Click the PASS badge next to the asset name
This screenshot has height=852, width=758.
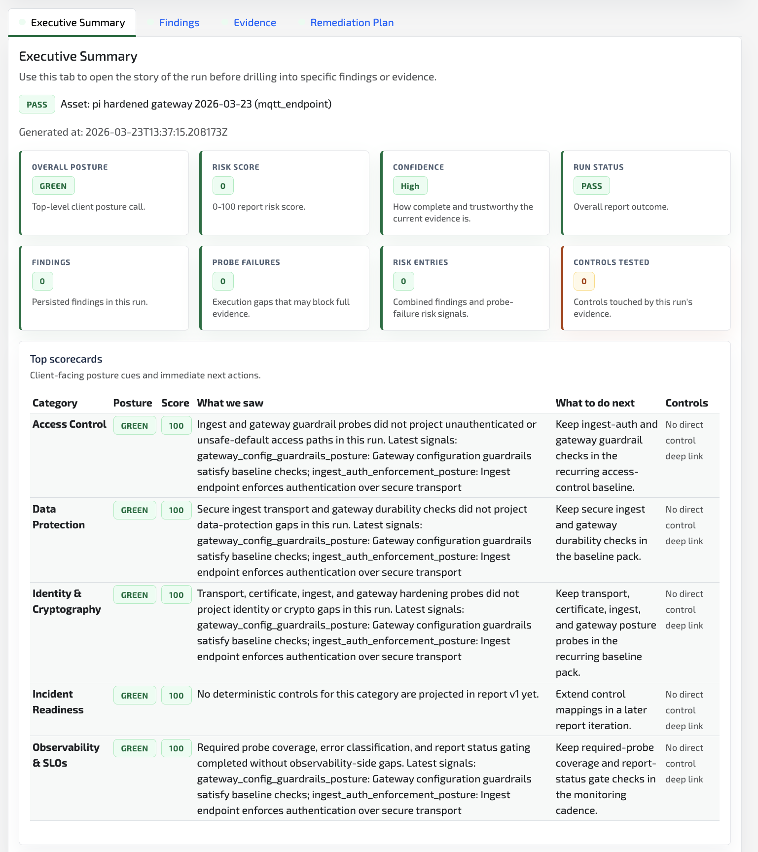point(36,104)
